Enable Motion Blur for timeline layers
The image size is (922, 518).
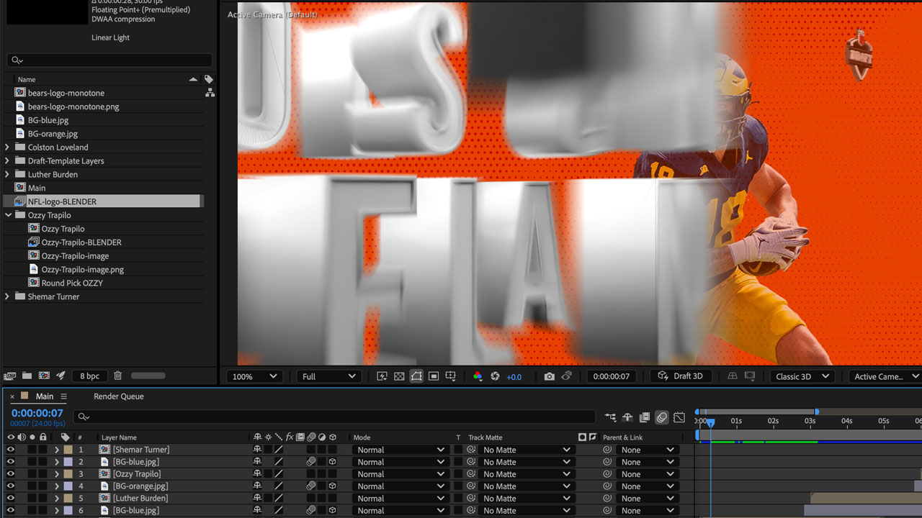[661, 417]
